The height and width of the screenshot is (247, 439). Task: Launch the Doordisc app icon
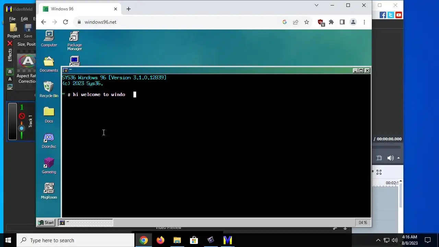click(49, 140)
